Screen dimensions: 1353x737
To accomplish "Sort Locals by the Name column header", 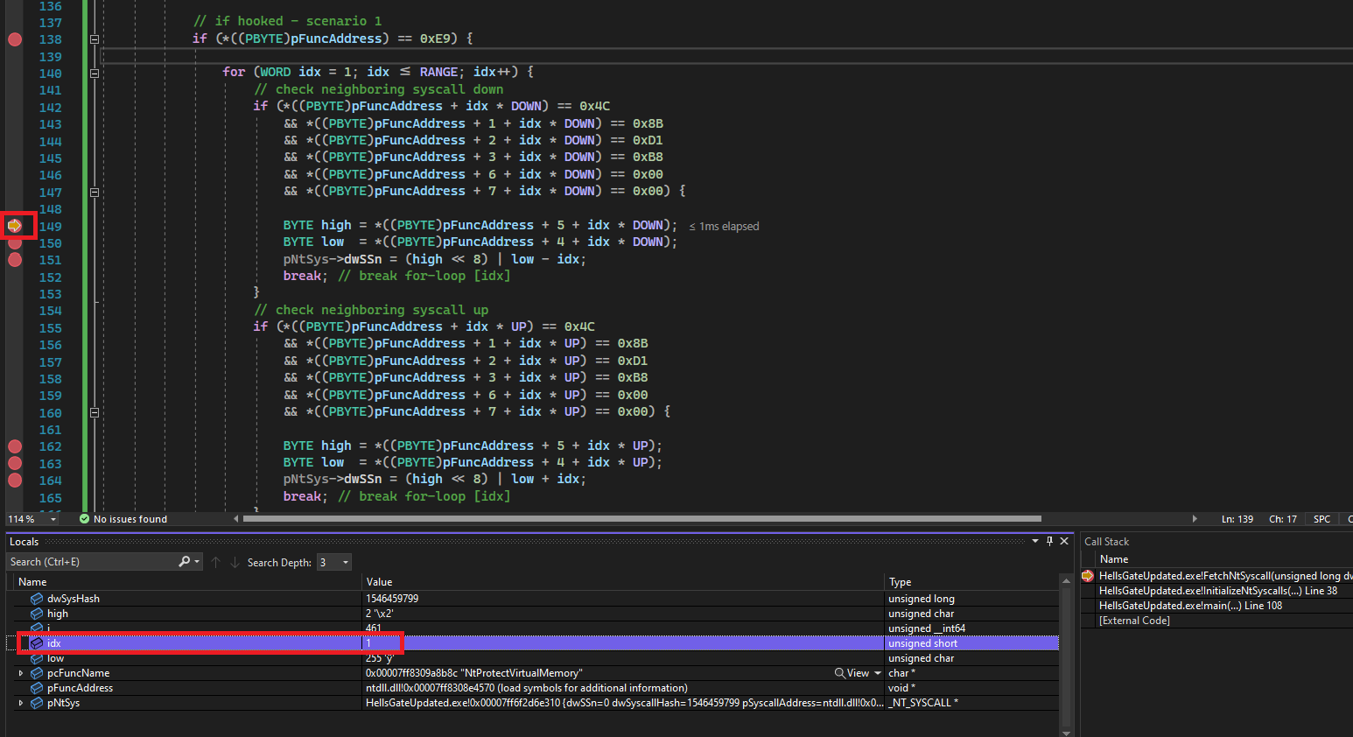I will pyautogui.click(x=186, y=582).
